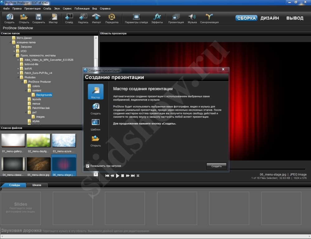Open the Эффекты fx tool
The height and width of the screenshot is (239, 311).
157,19
